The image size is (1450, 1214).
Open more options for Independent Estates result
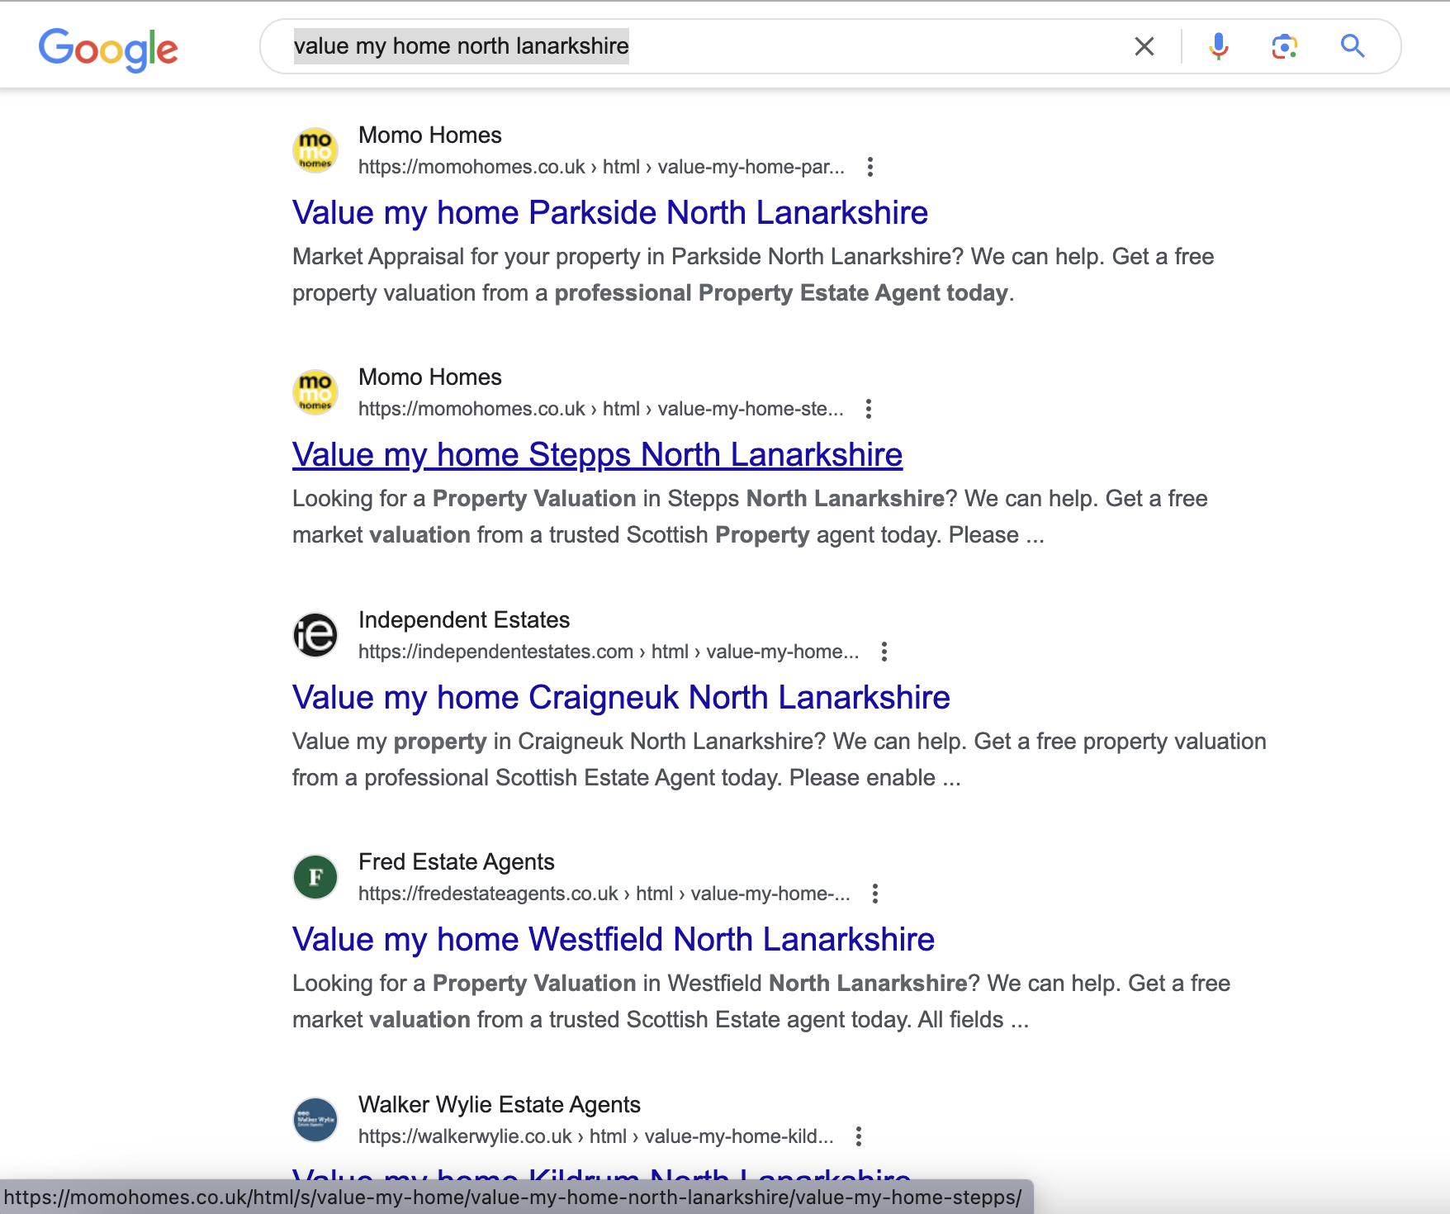[x=884, y=652]
